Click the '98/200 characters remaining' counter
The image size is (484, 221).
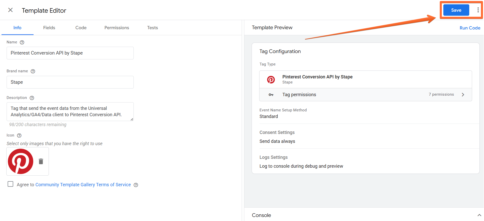tap(38, 125)
